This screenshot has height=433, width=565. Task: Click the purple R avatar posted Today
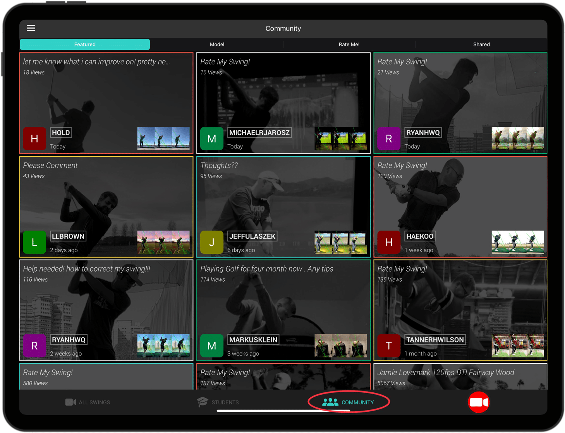388,139
